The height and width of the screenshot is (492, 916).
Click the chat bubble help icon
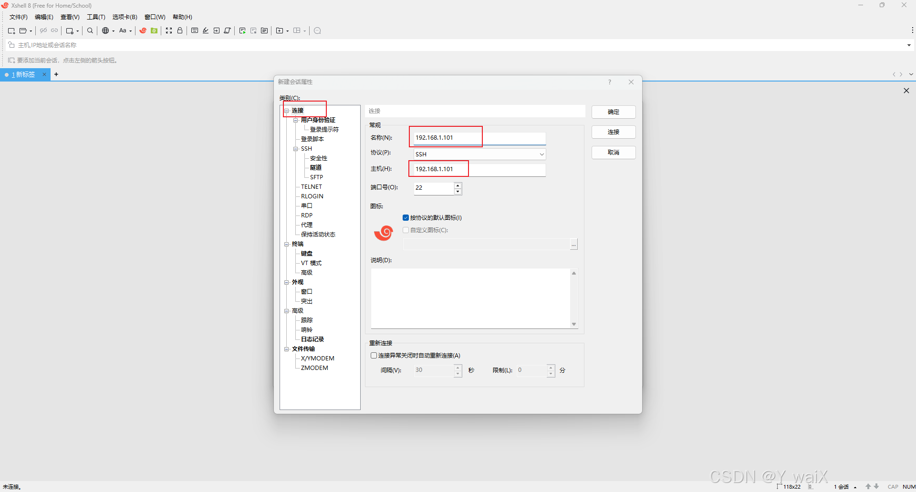[x=317, y=31]
